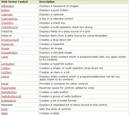Open the ListItem link
Viewport: 129px width, 115px height.
pyautogui.click(x=6, y=72)
